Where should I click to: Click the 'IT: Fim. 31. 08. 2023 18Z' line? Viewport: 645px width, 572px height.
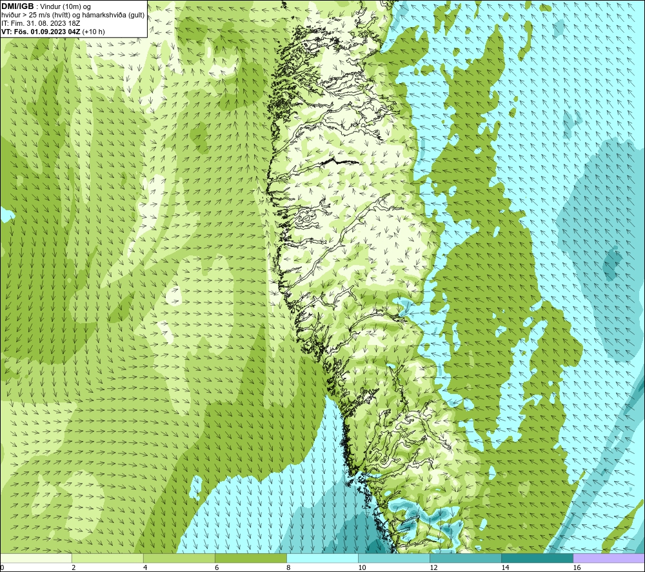pos(40,23)
